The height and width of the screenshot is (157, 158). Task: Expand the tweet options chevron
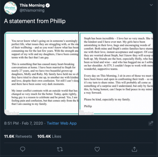coord(151,5)
